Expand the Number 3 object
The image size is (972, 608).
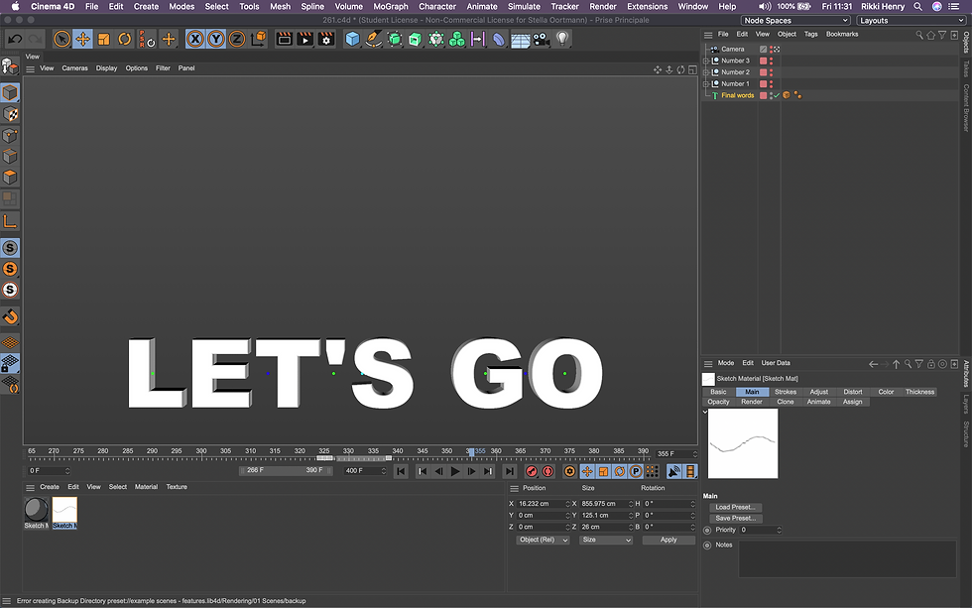(x=705, y=61)
